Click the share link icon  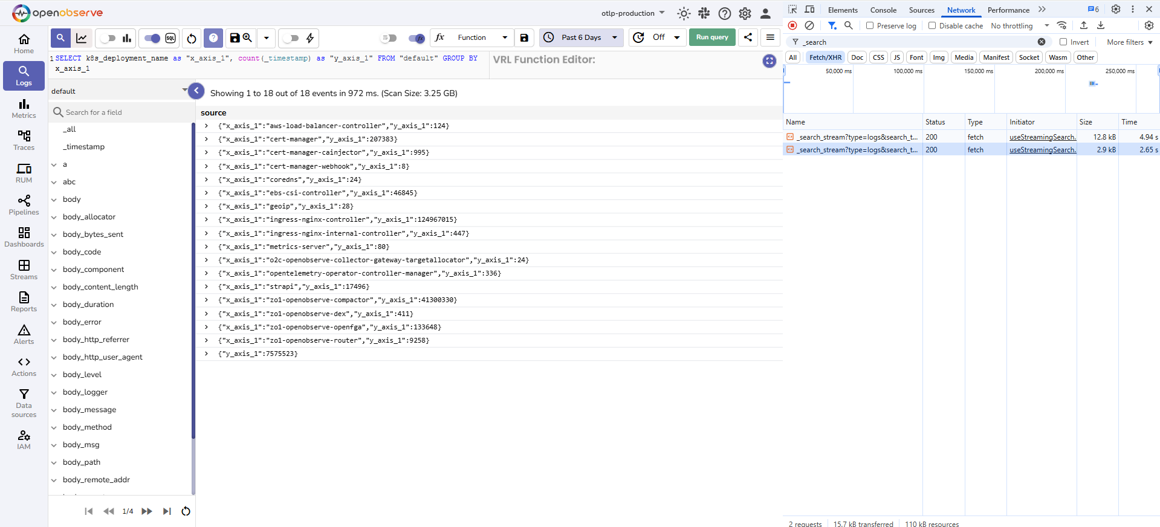click(748, 37)
